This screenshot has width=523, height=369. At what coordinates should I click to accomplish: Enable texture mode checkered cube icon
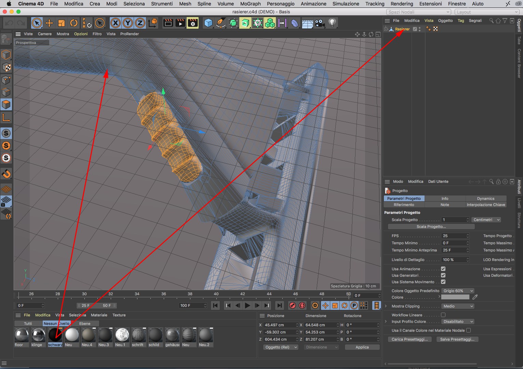pos(6,67)
